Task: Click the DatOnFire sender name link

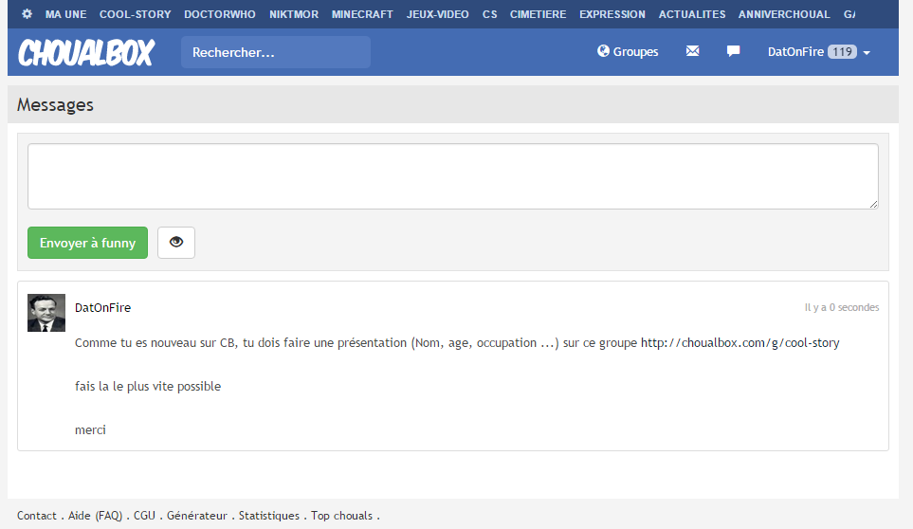Action: (x=102, y=308)
